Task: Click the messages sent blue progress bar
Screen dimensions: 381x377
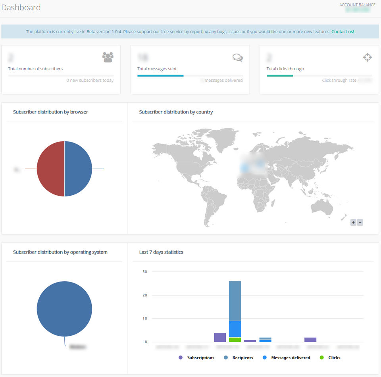Action: point(160,76)
